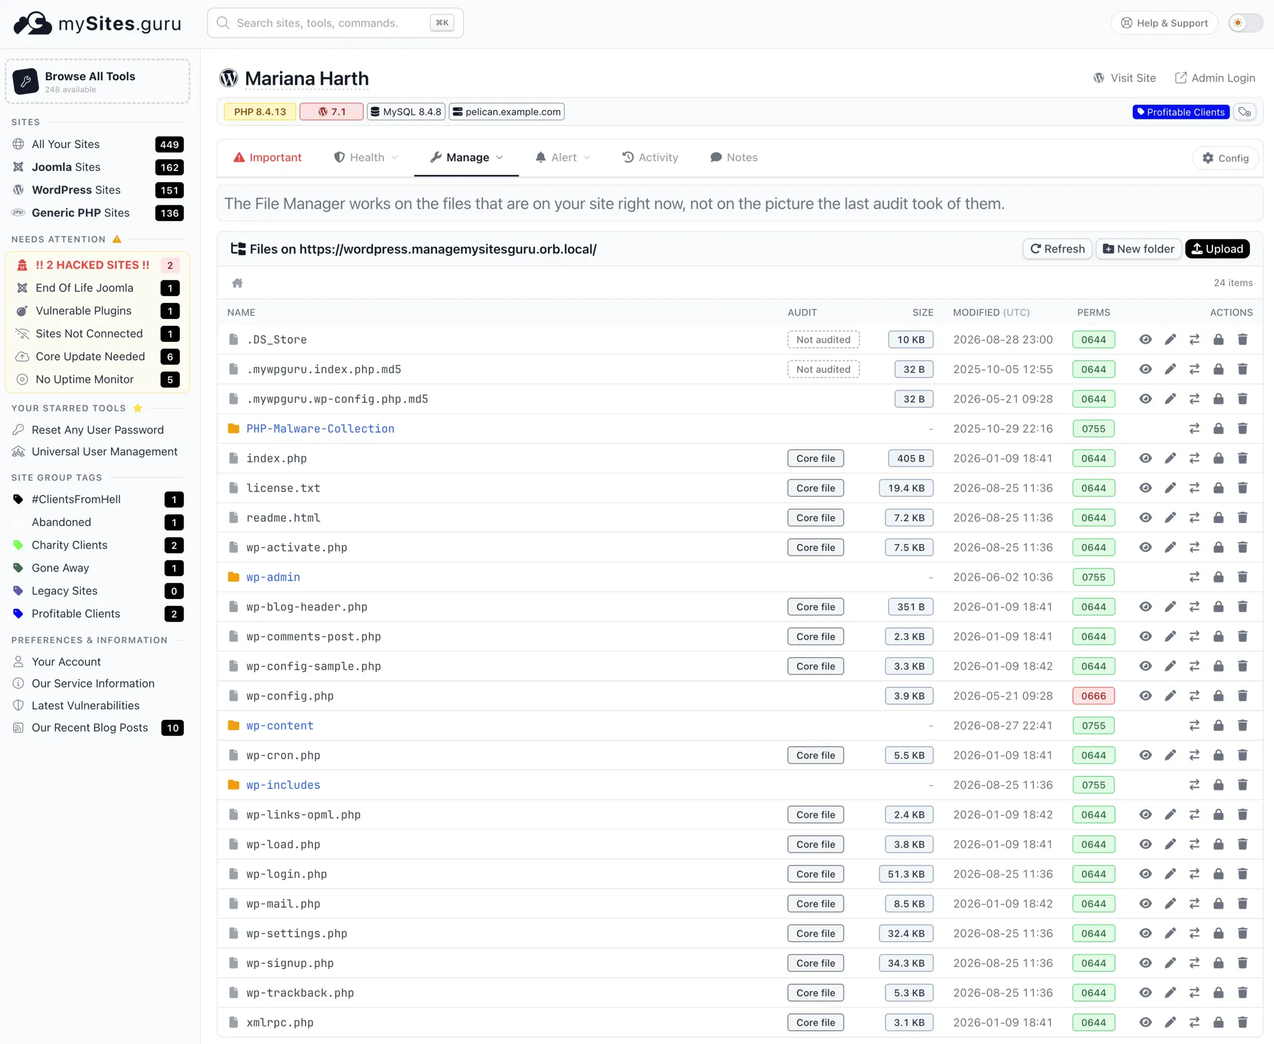Delete the .DS_Store file
This screenshot has width=1274, height=1044.
coord(1243,339)
